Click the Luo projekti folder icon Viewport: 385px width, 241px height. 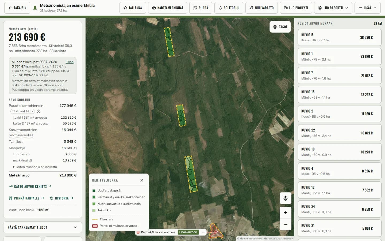286,8
